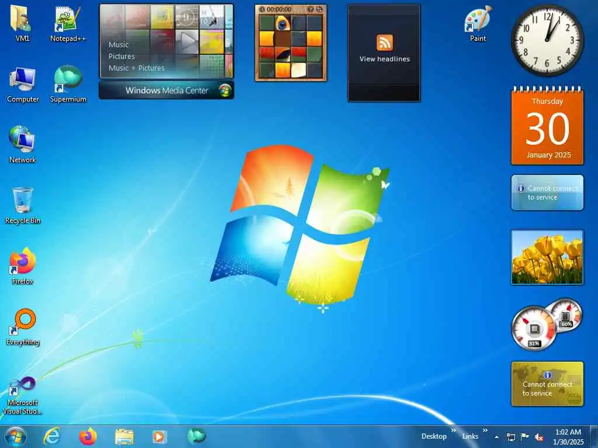Open Windows Explorer from the taskbar
Screen dimensions: 598x448
pyautogui.click(x=124, y=437)
